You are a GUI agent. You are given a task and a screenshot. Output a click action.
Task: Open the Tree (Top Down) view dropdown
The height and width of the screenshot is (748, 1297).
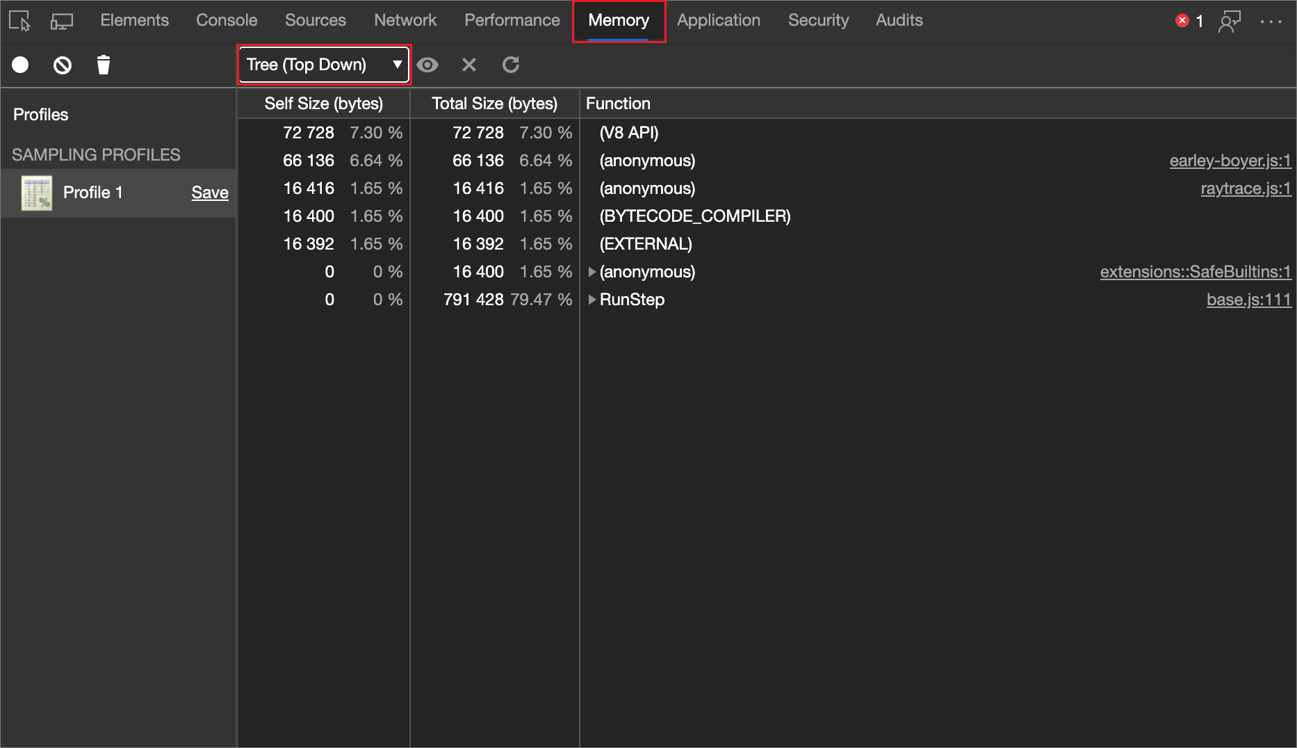pyautogui.click(x=324, y=65)
